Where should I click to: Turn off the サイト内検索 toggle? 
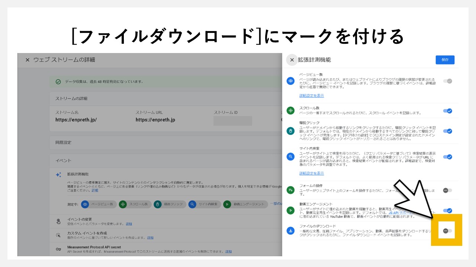[447, 156]
